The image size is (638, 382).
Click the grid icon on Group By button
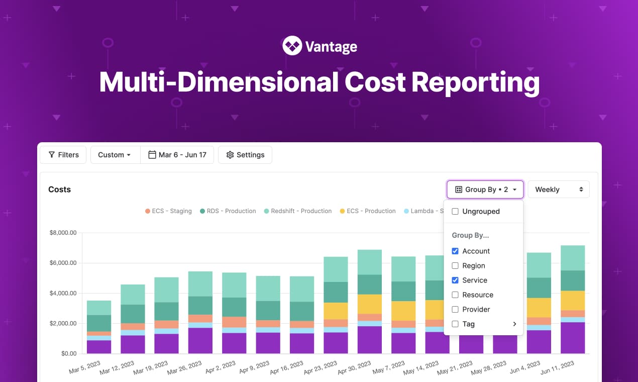click(x=458, y=189)
